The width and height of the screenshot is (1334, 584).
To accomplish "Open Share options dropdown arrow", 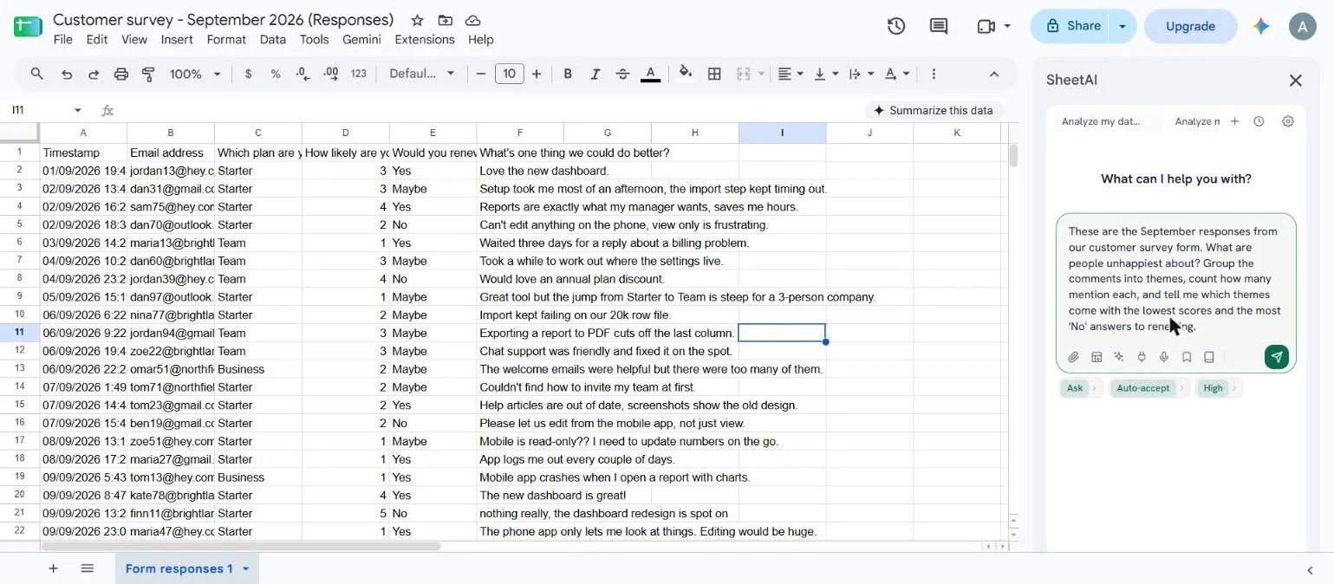I will pos(1123,26).
